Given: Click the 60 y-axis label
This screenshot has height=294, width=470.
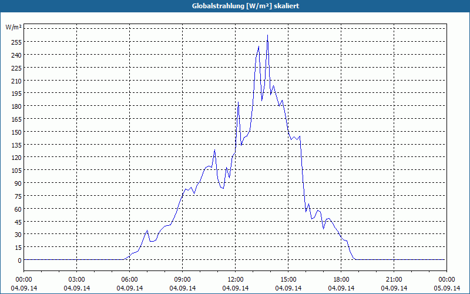Looking at the screenshot, I should click(18, 209).
